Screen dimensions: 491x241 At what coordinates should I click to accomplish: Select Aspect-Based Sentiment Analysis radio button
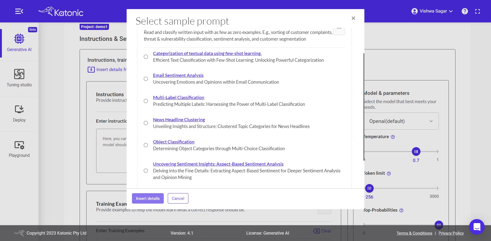coord(146,171)
